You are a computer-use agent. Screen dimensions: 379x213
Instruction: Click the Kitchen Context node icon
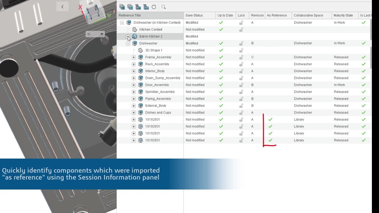coord(135,30)
